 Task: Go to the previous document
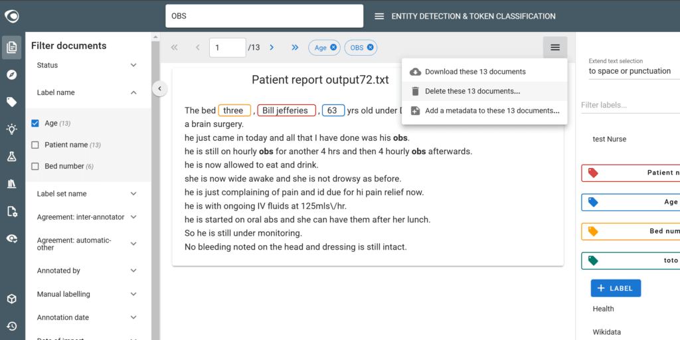198,48
